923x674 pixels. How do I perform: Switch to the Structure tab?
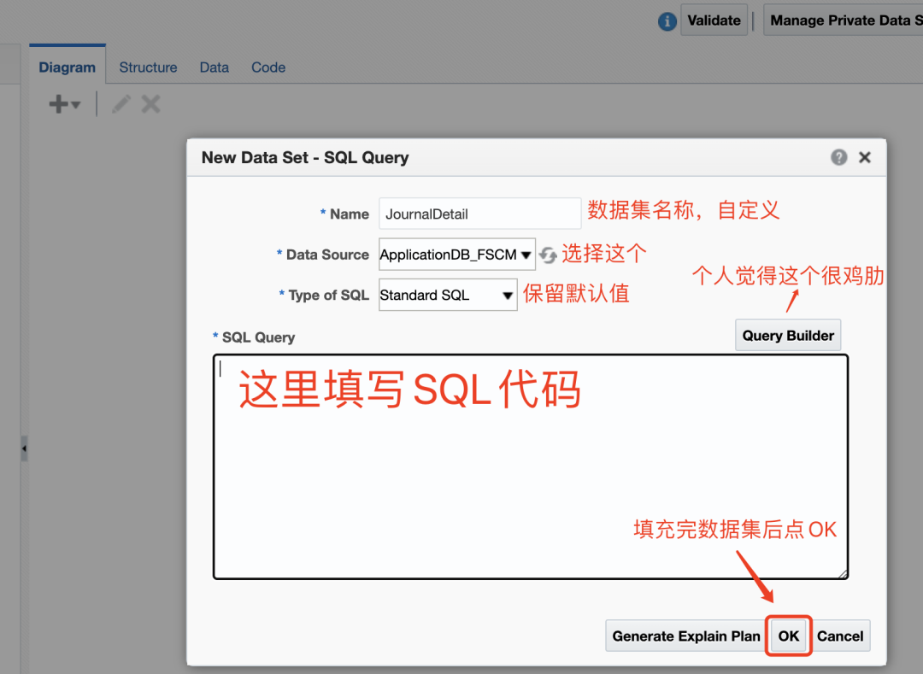point(148,67)
